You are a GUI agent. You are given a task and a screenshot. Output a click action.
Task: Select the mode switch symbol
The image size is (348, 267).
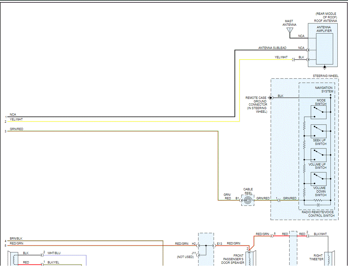318,112
